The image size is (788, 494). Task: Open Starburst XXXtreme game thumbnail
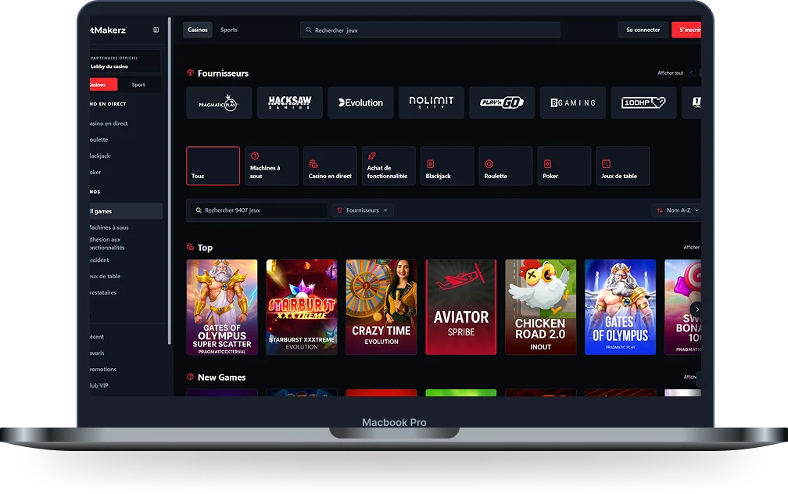302,307
